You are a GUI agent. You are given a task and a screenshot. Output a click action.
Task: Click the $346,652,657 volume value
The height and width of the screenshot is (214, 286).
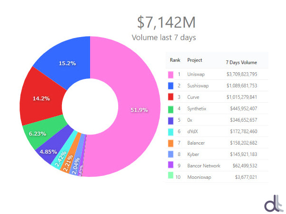(x=244, y=120)
